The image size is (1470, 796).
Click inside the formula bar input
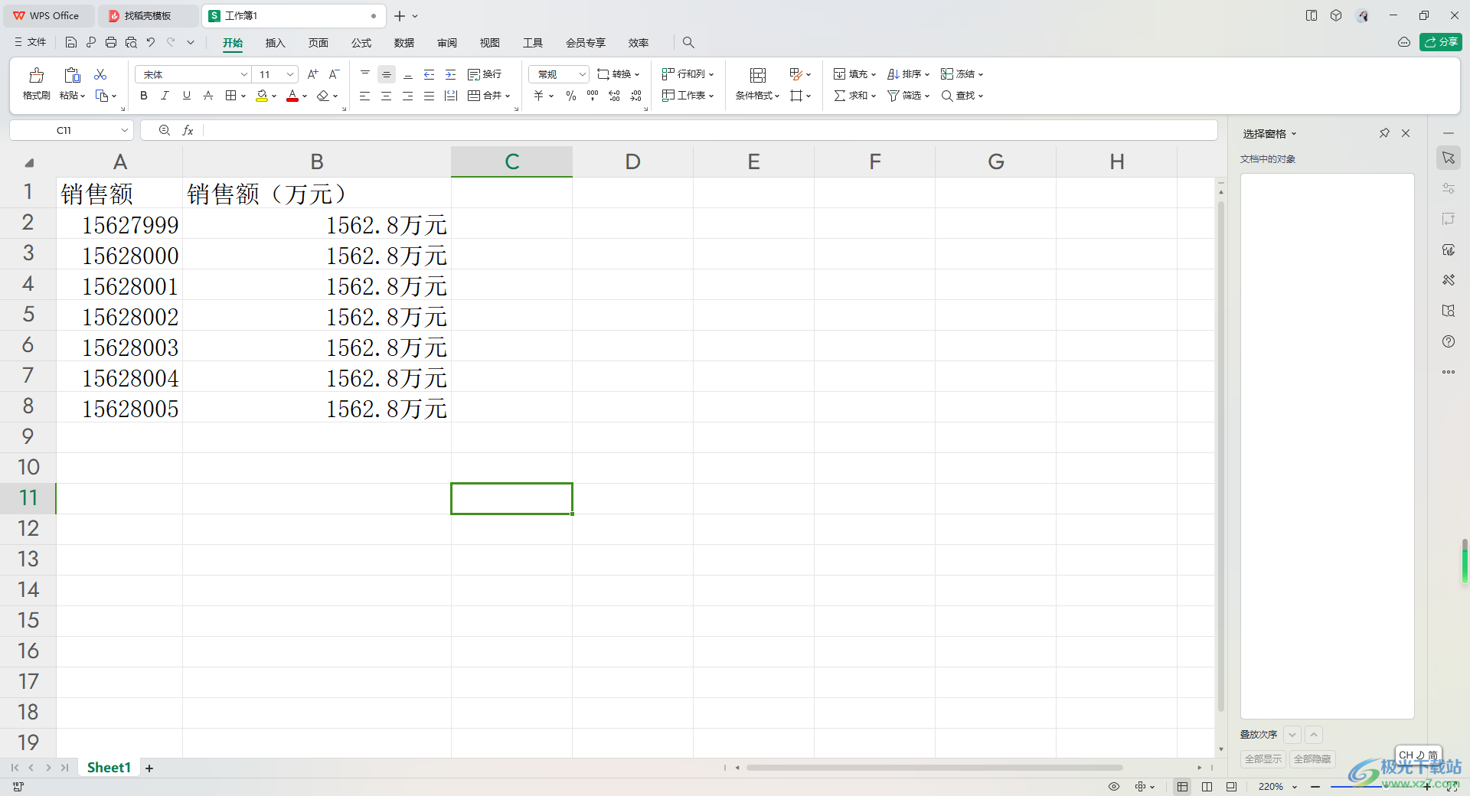click(709, 130)
